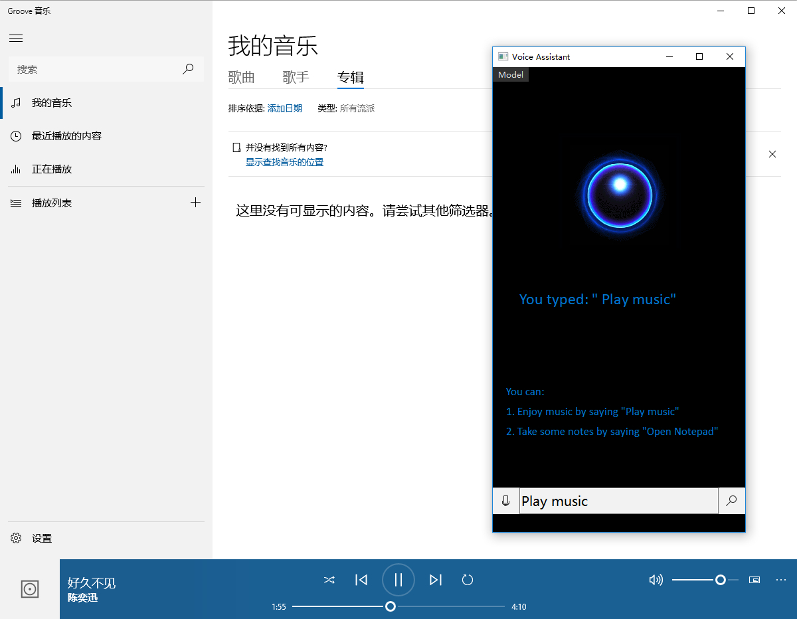Go back to the previous track
Image resolution: width=797 pixels, height=619 pixels.
(x=361, y=580)
